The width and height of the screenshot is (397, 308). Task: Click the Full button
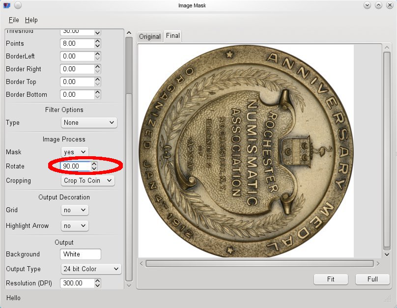(372, 279)
